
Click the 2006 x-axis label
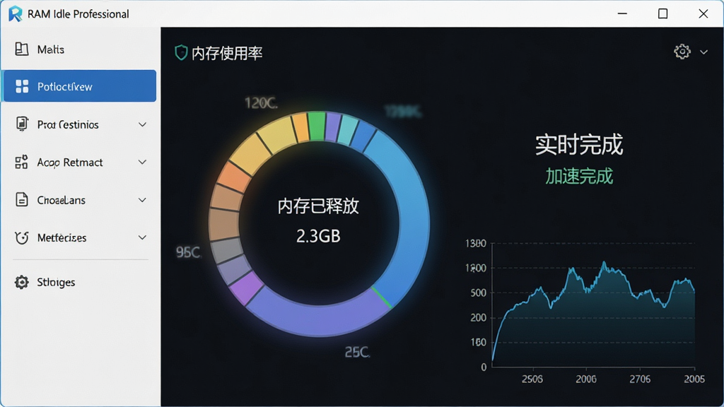pos(586,379)
